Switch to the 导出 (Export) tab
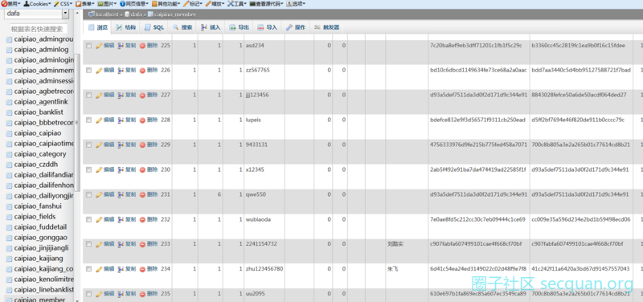The width and height of the screenshot is (643, 302). point(239,27)
